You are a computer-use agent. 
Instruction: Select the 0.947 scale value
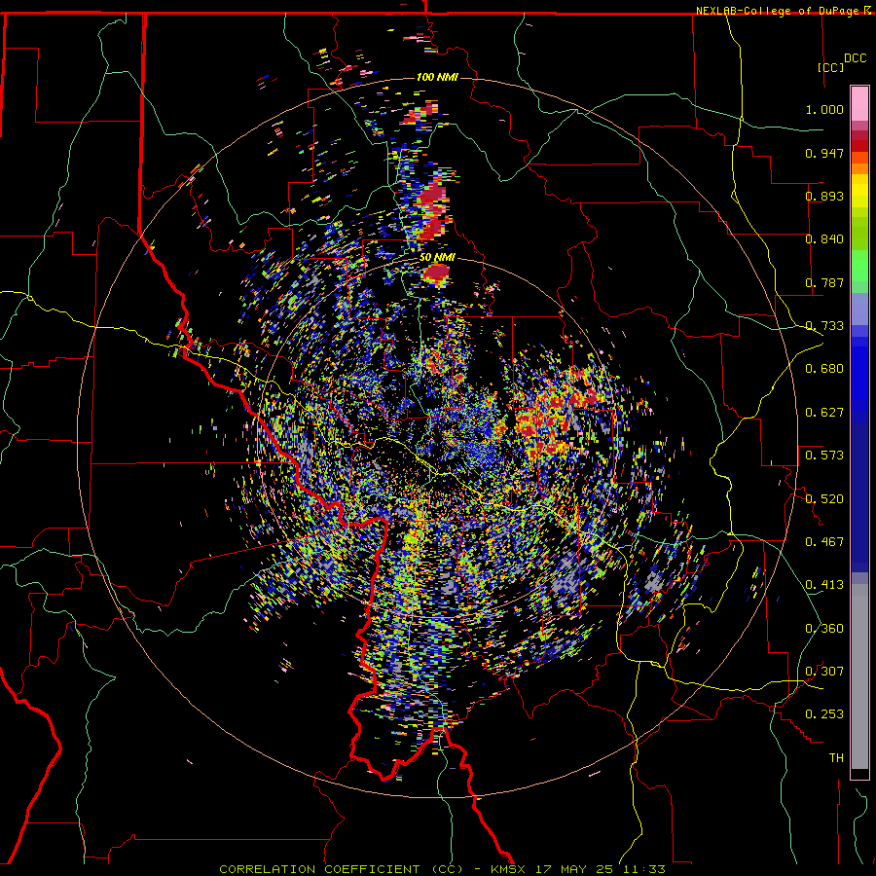point(824,153)
